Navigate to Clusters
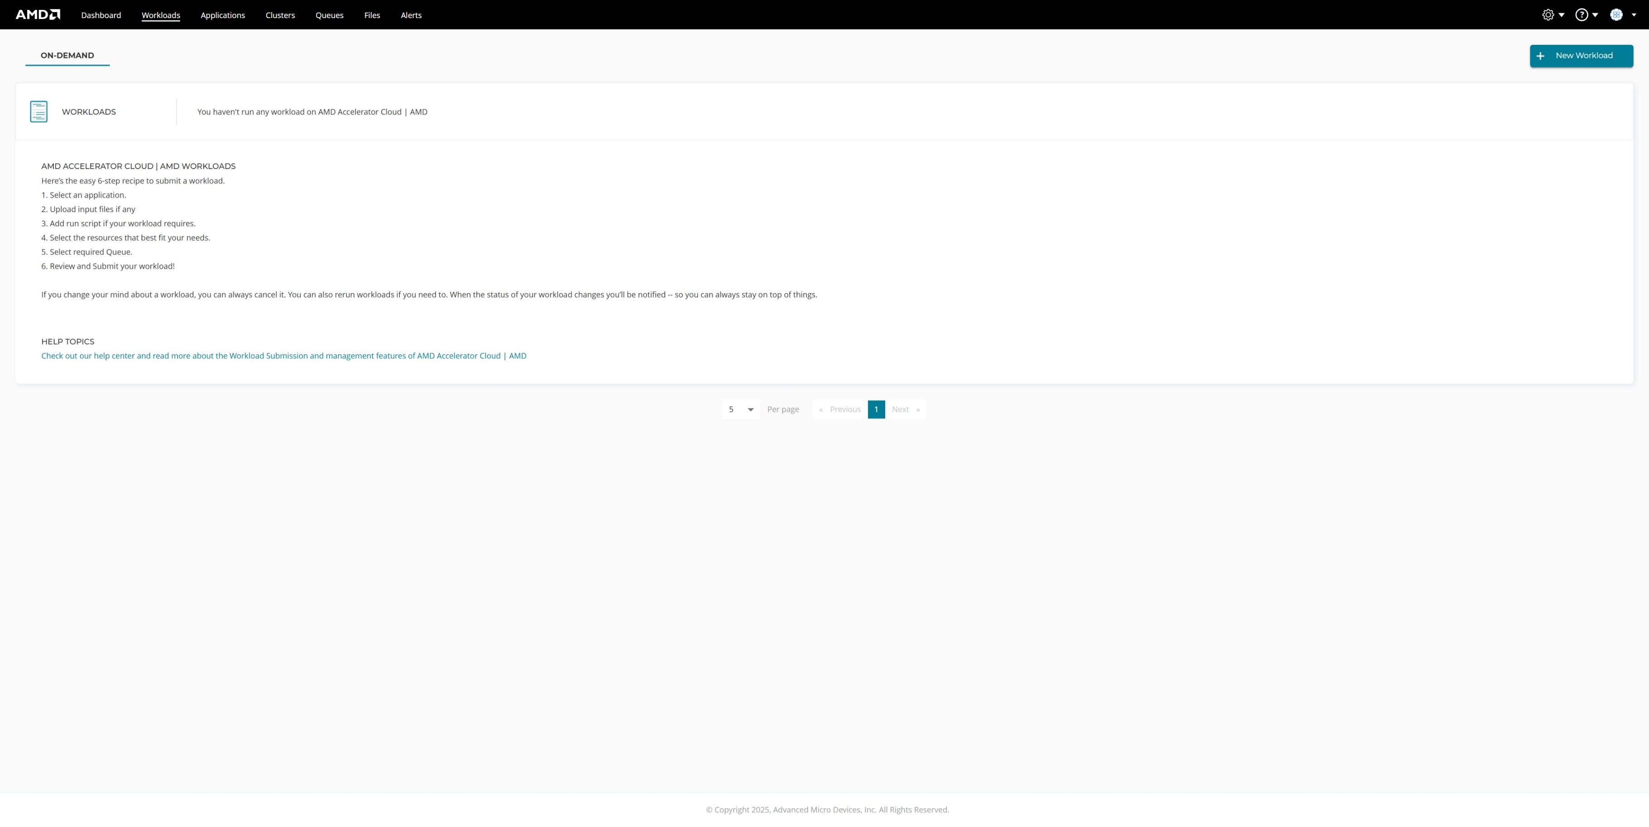This screenshot has width=1649, height=827. [280, 15]
